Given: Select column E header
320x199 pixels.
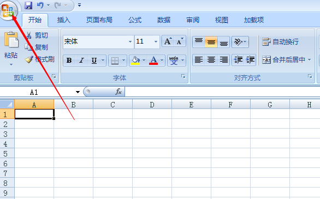Looking at the screenshot, I should [x=191, y=105].
